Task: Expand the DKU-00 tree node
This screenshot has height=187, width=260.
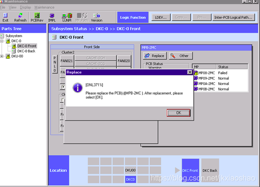Action: tap(2, 56)
